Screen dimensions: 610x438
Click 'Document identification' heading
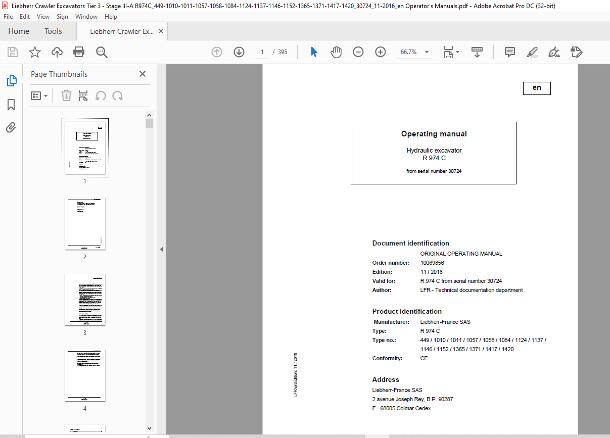(x=411, y=243)
